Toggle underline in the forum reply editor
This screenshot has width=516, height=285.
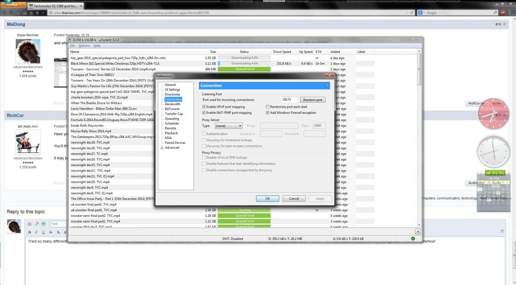[43, 232]
